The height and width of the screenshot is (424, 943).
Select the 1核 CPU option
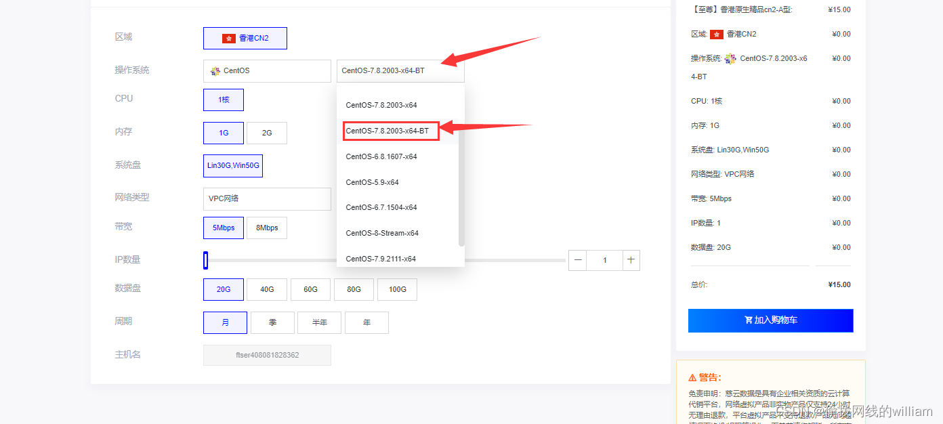(224, 100)
